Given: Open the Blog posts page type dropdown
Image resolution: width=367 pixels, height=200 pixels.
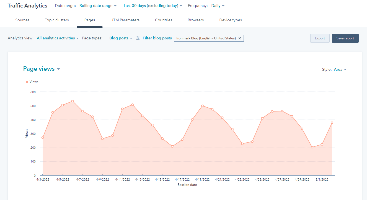Looking at the screenshot, I should click(121, 38).
